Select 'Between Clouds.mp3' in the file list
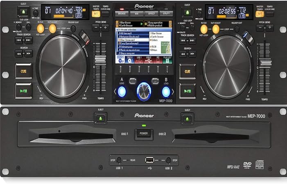Viewport: 287px width, 184px height. point(133,37)
